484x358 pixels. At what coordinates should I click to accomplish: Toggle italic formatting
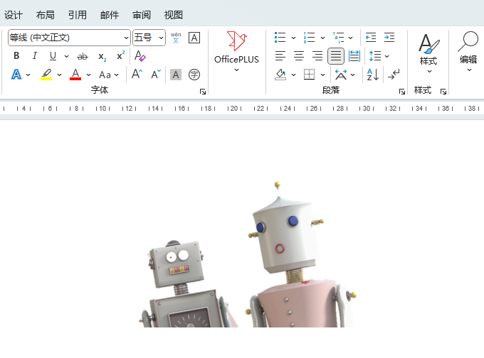[x=35, y=56]
